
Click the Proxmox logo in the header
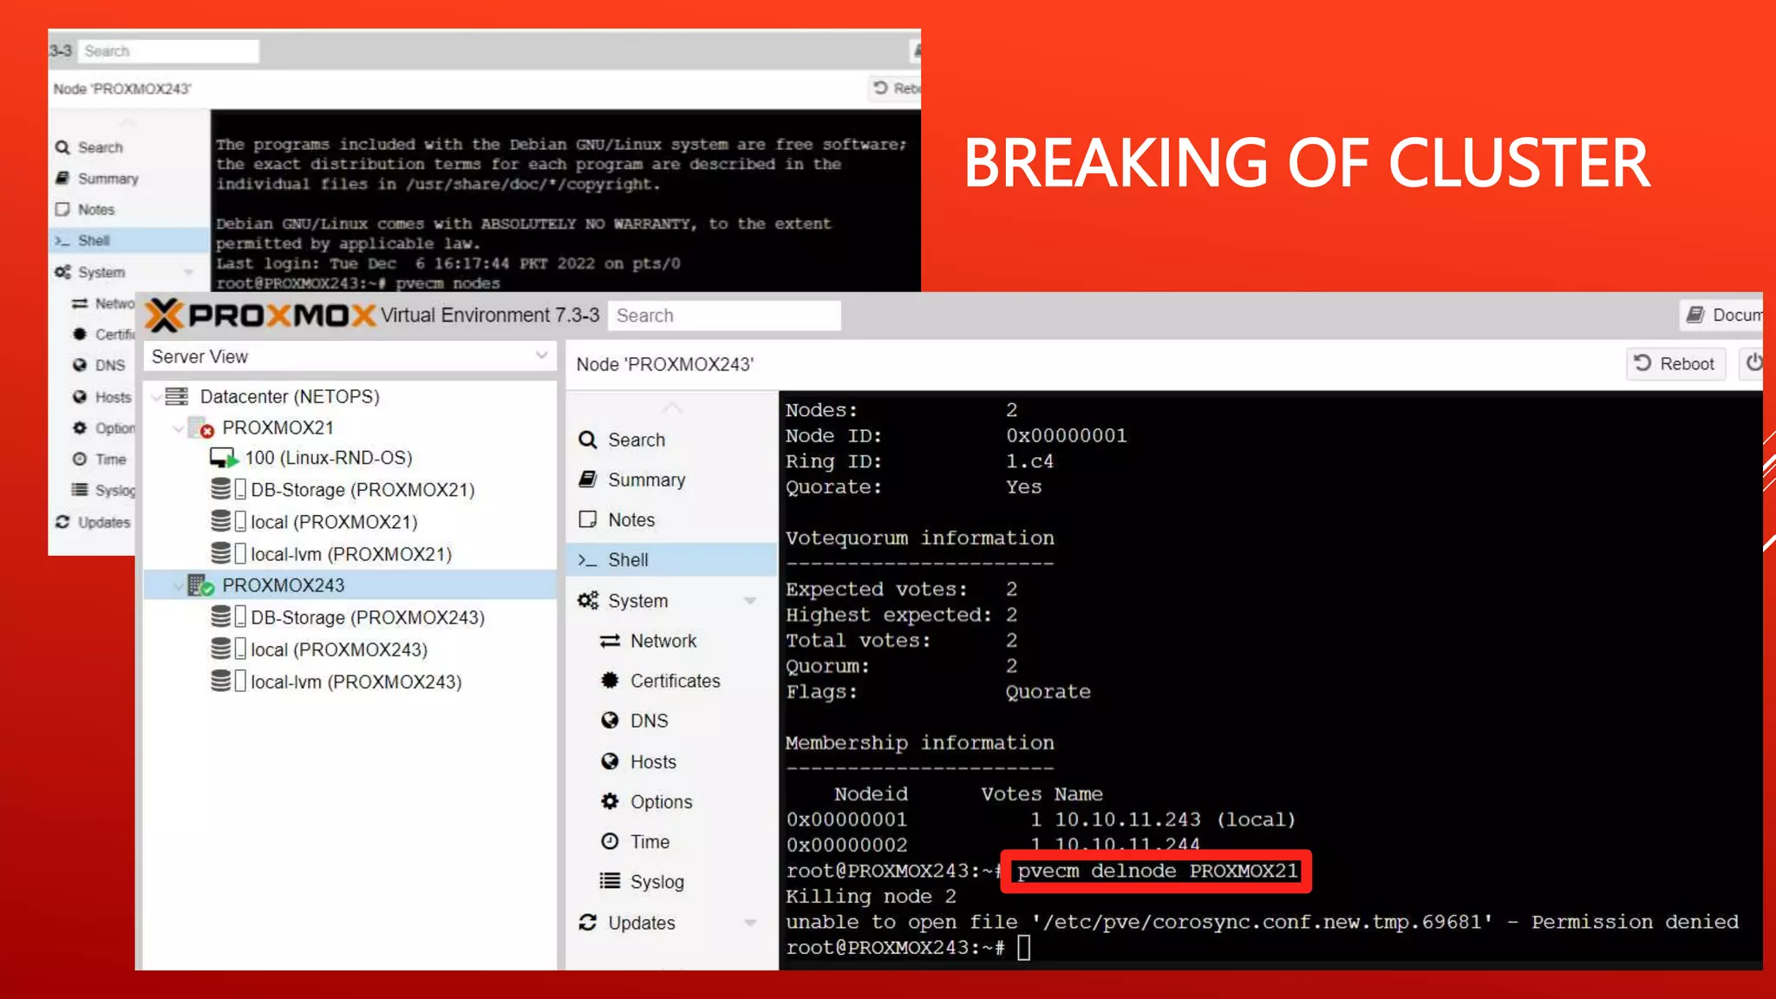click(260, 315)
